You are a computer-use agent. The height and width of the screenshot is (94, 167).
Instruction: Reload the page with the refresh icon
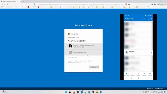coord(8,4)
